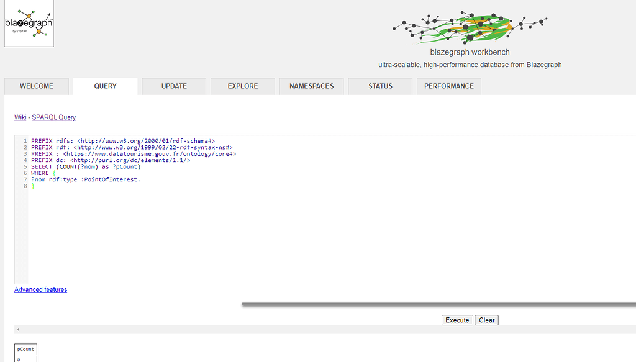Click the 'ultra-scalable, high-performance database' tagline
Viewport: 636px width, 362px height.
tap(470, 65)
